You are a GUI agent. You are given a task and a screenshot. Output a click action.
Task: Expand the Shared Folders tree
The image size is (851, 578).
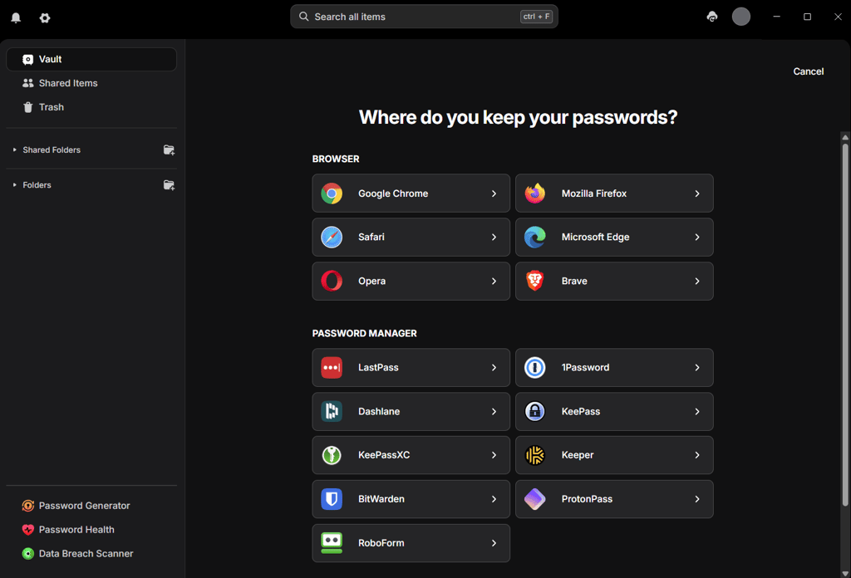15,149
